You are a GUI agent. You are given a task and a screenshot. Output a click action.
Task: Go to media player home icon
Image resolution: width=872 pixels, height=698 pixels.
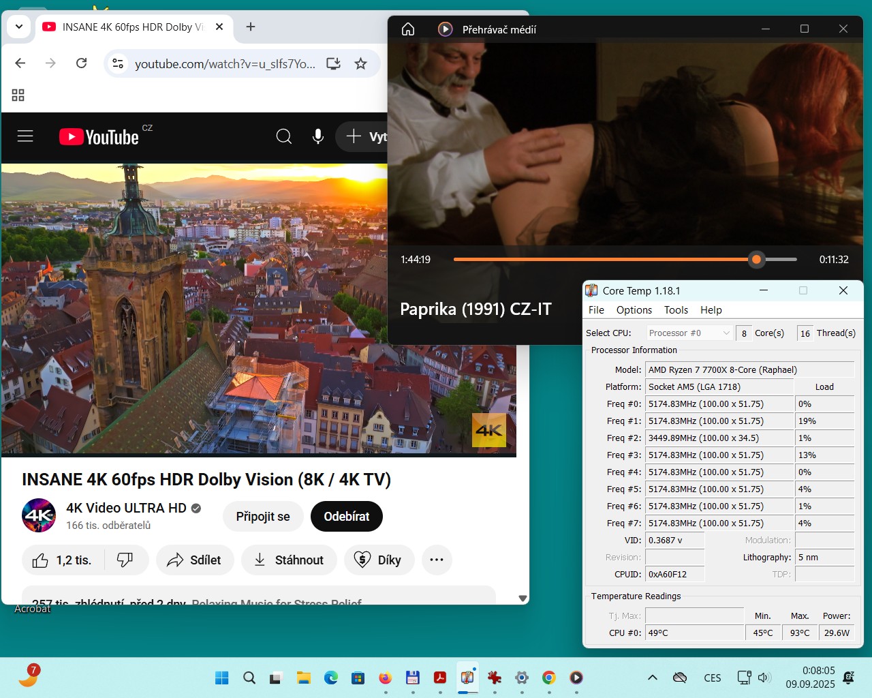coord(408,29)
